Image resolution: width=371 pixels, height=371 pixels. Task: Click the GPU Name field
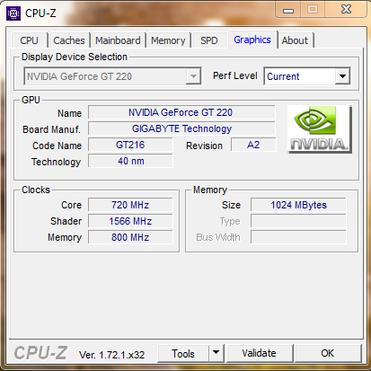181,112
